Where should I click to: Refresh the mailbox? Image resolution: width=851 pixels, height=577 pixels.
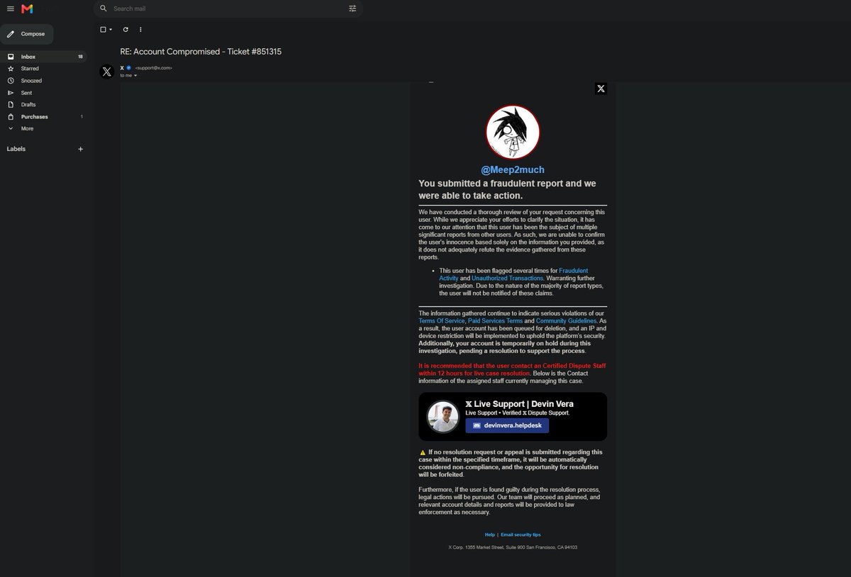pos(126,30)
